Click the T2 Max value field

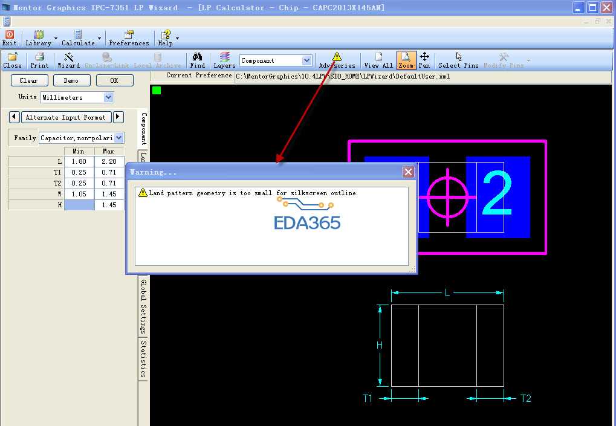pos(109,183)
